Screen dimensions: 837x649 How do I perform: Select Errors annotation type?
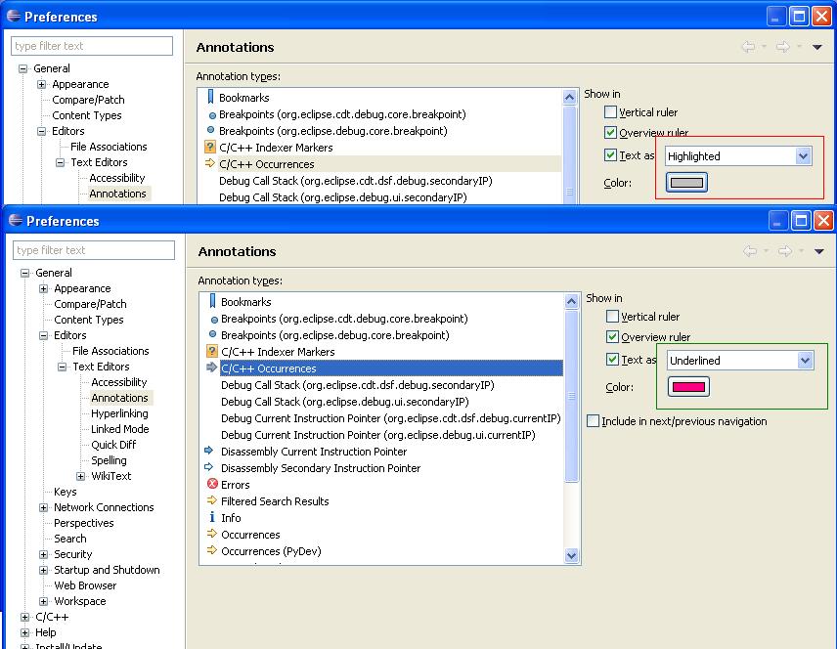236,484
